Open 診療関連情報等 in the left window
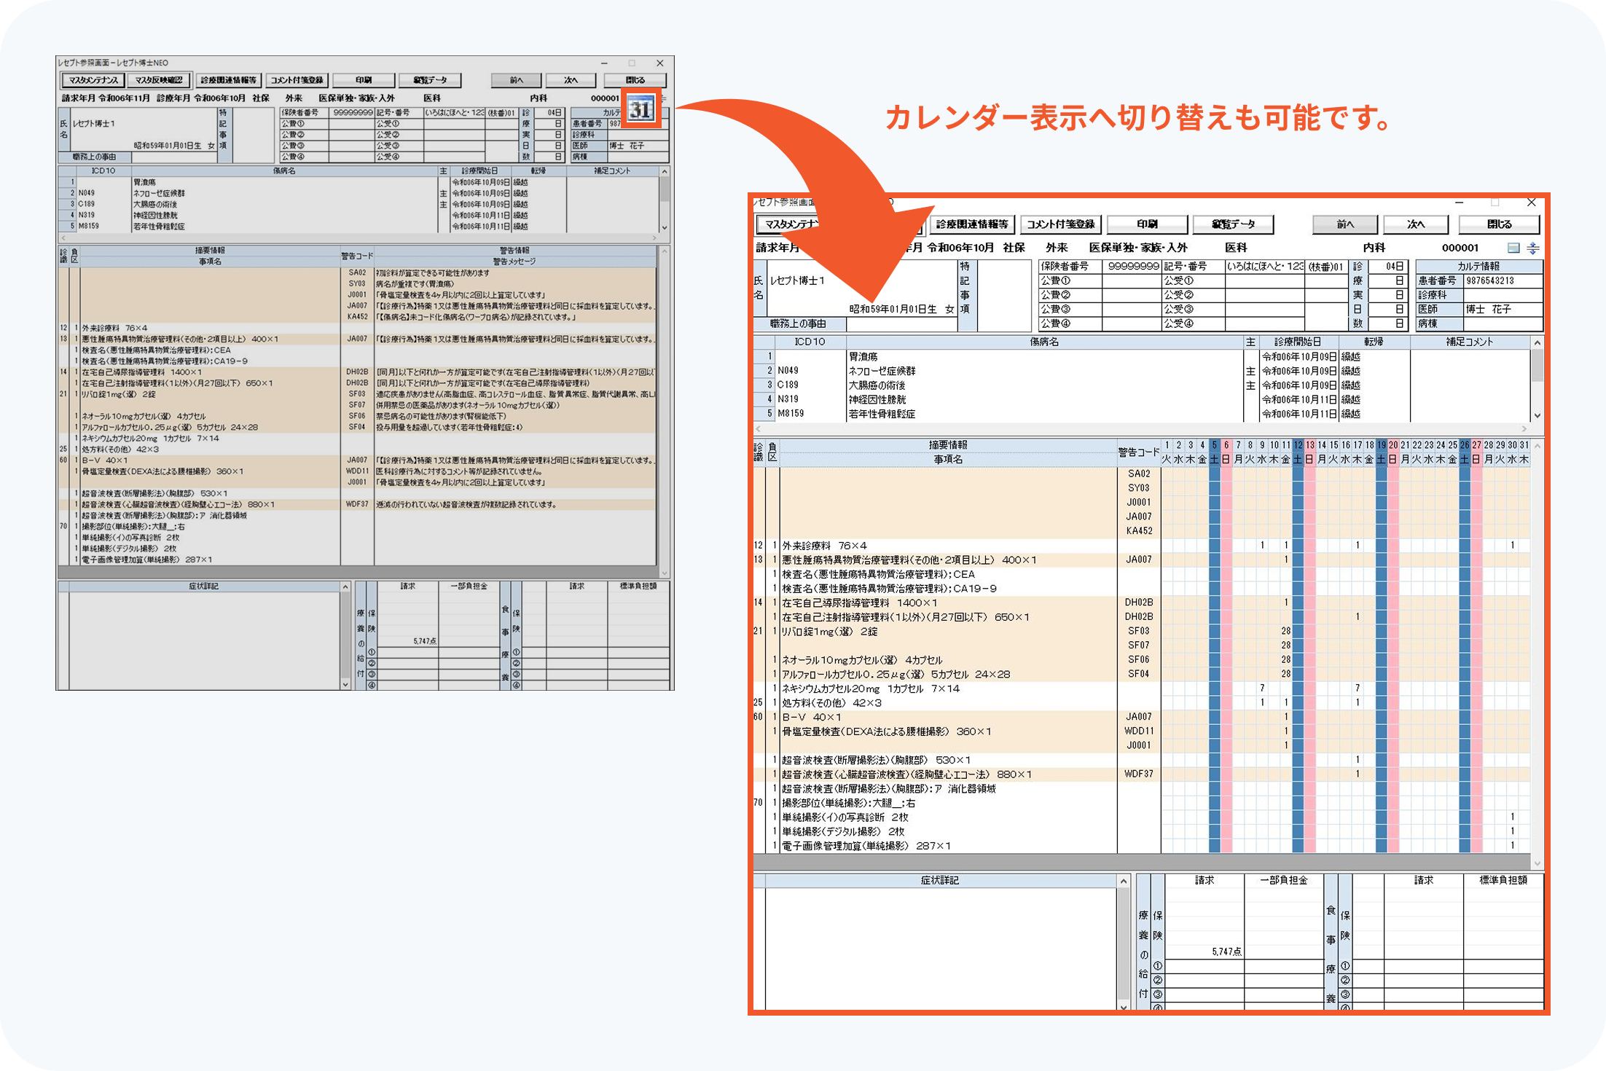This screenshot has width=1606, height=1071. coord(228,80)
